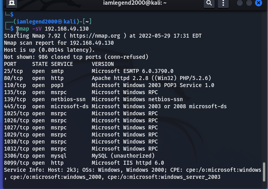
Task: Click the IP address 192.168.49.130 in command
Action: click(x=67, y=29)
